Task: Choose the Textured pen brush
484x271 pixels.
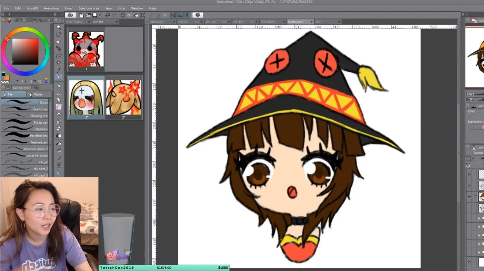Action: coord(25,142)
